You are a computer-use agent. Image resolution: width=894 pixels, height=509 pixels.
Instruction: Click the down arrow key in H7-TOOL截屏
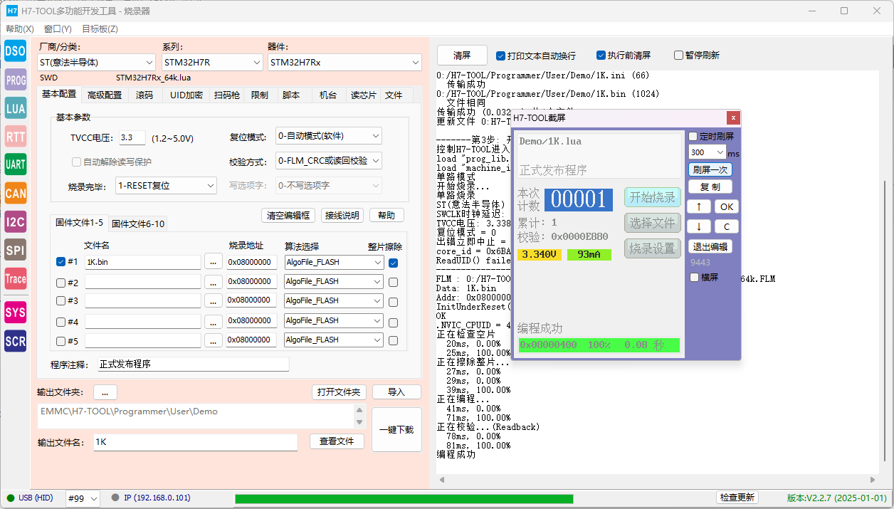699,226
